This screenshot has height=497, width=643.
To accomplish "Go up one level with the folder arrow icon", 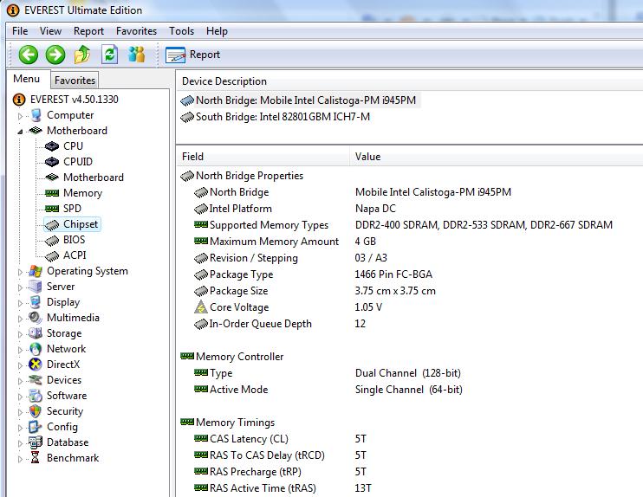I will pos(82,55).
